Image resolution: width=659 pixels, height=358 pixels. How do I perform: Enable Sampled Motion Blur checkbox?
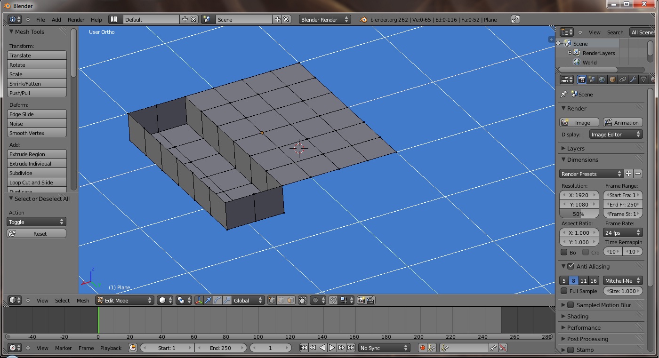[571, 305]
